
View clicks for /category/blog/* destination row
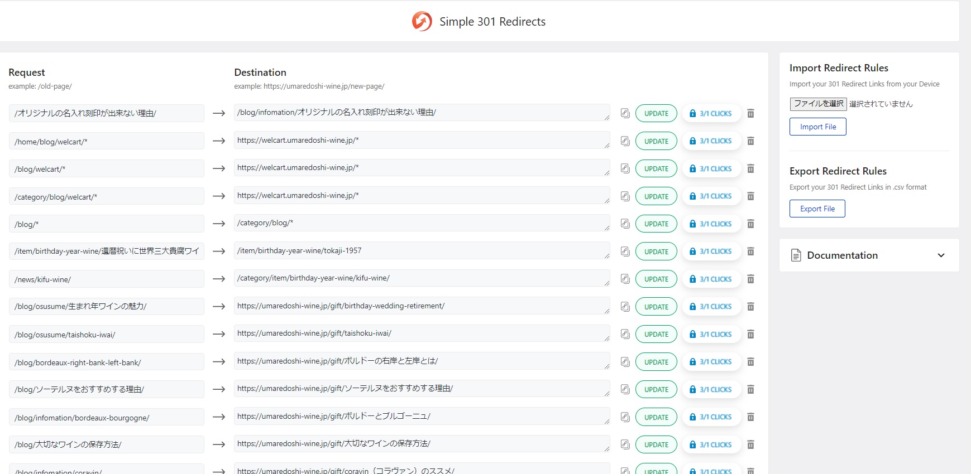click(711, 224)
